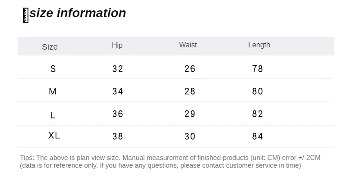Pick the XL size row label

pos(54,136)
